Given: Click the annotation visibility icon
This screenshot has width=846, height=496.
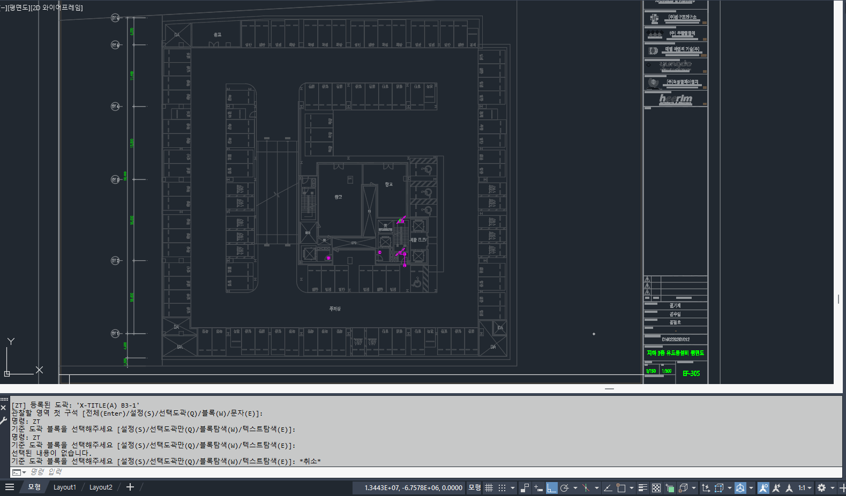Looking at the screenshot, I should pyautogui.click(x=763, y=488).
